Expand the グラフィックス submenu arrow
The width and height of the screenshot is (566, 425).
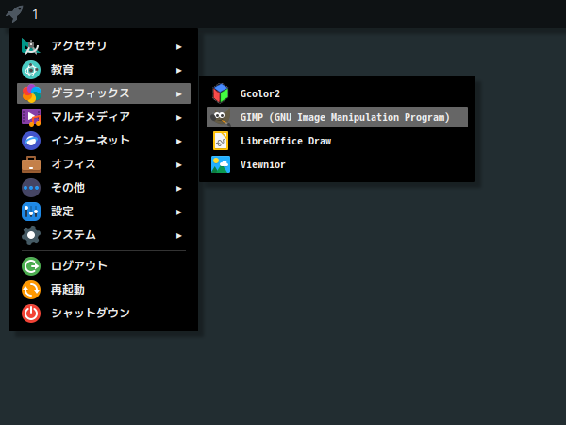pyautogui.click(x=178, y=93)
